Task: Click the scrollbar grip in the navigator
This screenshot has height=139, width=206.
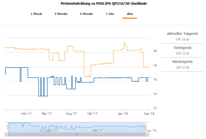Action: pyautogui.click(x=77, y=135)
